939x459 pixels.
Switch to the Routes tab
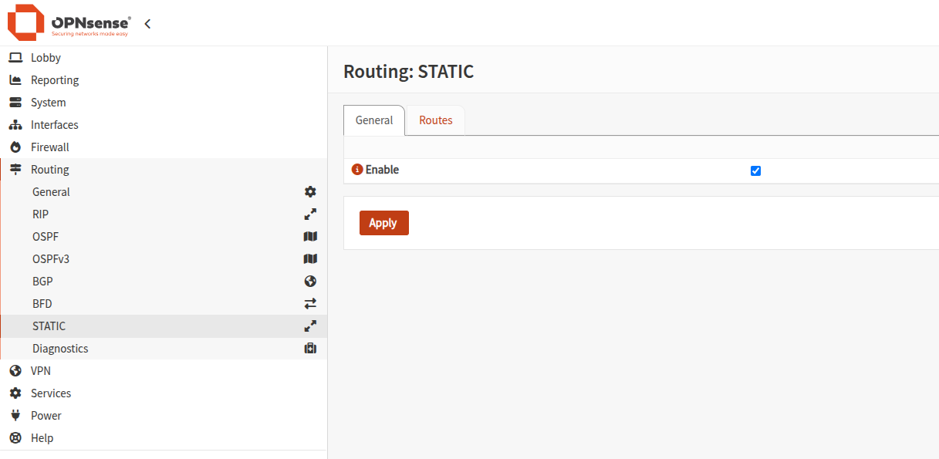[436, 120]
